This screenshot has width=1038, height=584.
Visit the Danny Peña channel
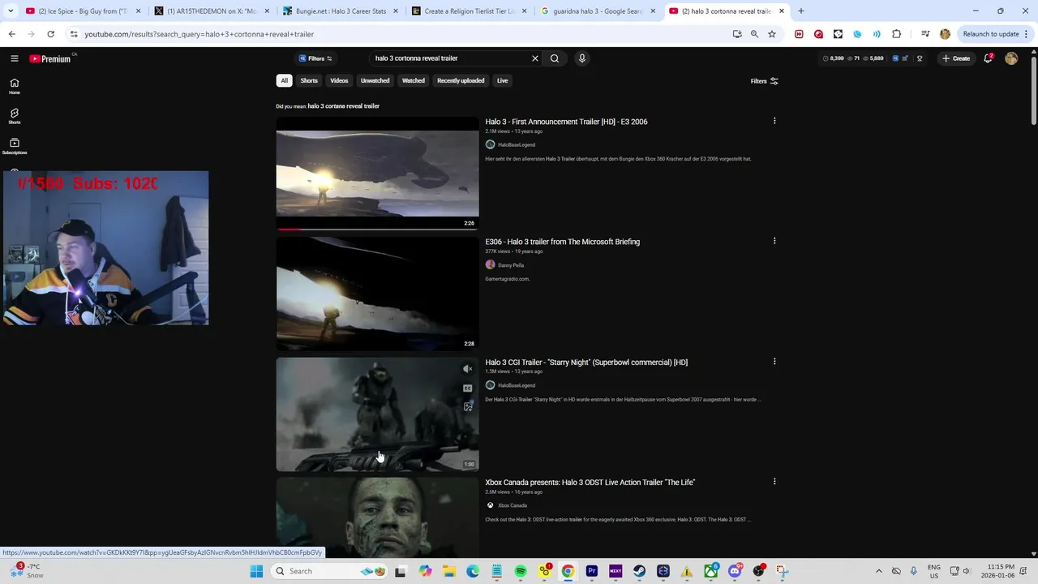[511, 265]
